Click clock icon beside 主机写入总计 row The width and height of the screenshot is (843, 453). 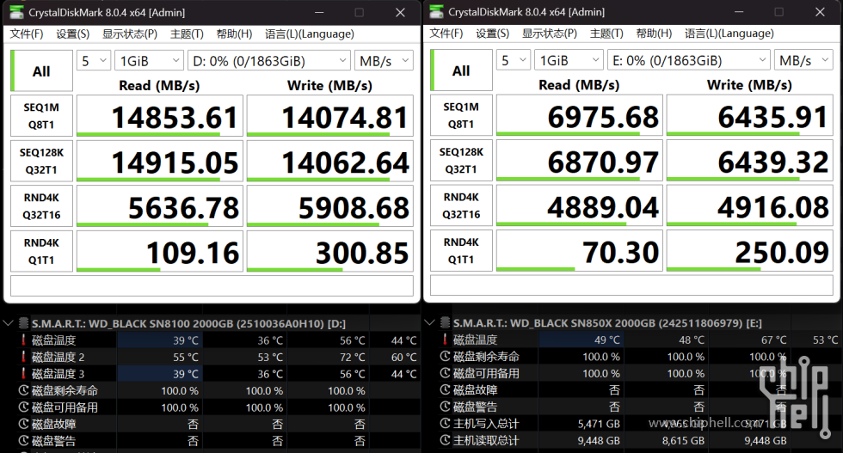click(446, 424)
